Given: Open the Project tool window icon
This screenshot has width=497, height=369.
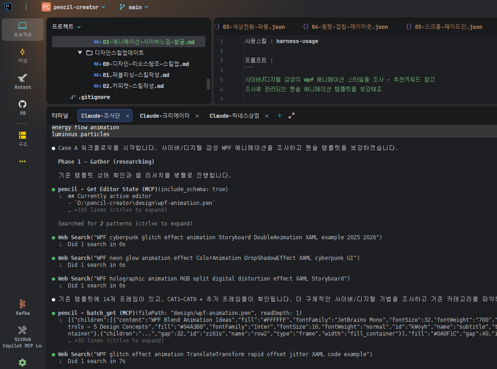Looking at the screenshot, I should point(22,29).
